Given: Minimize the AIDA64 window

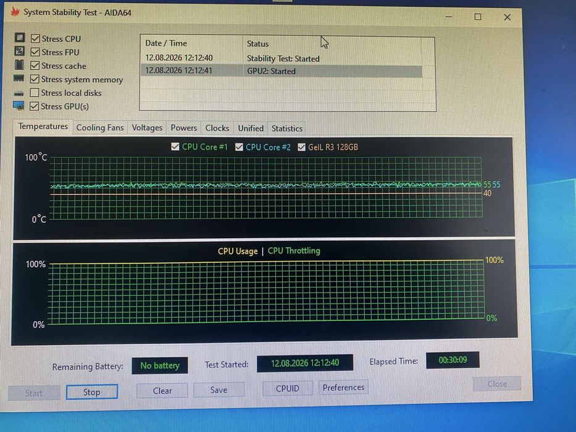Looking at the screenshot, I should (449, 17).
